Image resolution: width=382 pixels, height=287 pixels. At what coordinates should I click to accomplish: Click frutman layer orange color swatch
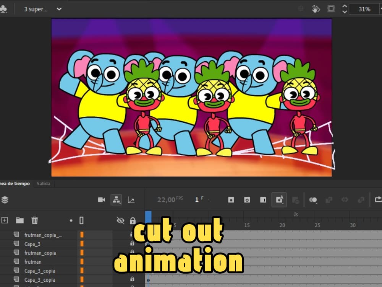(x=82, y=262)
